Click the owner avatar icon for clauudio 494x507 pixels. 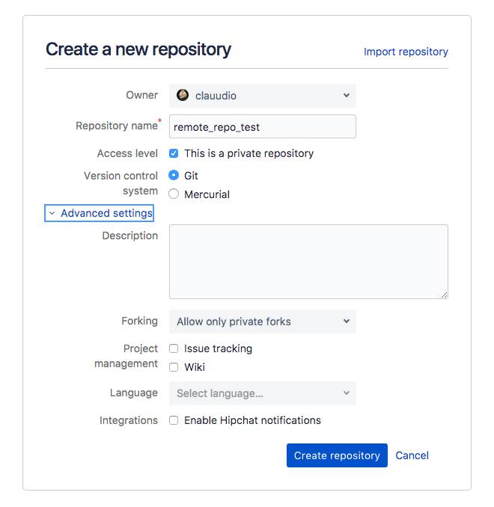coord(183,95)
